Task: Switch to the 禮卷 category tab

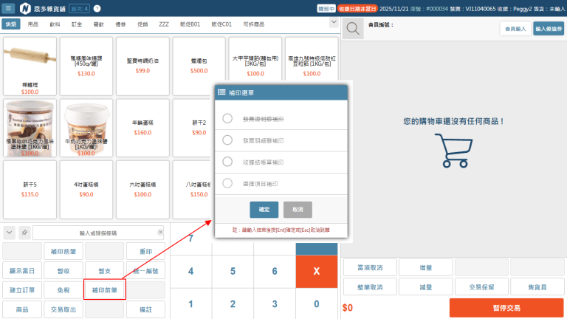Action: (x=121, y=24)
